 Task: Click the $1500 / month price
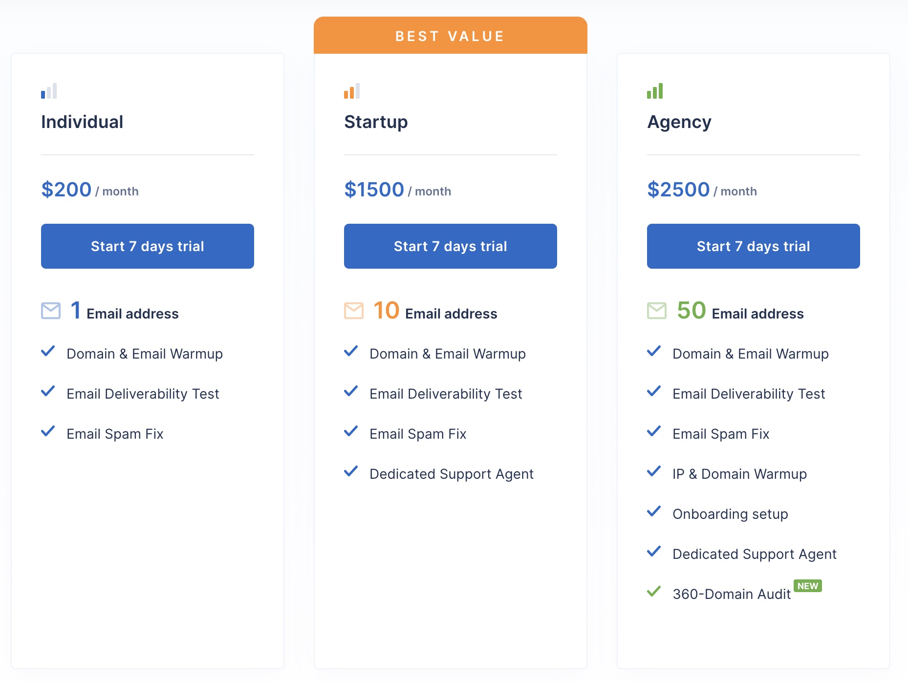[x=398, y=190]
